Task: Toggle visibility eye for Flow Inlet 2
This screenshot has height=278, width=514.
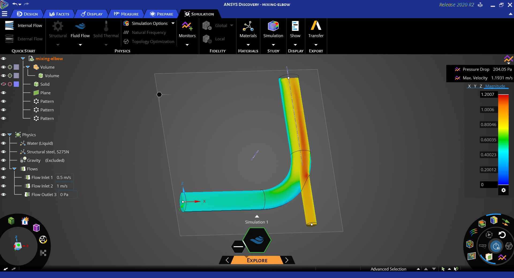Action: [x=3, y=186]
